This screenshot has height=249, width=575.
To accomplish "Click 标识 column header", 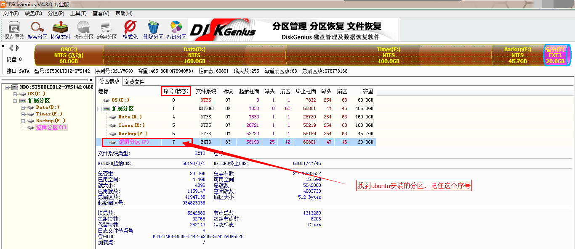I will pyautogui.click(x=228, y=91).
